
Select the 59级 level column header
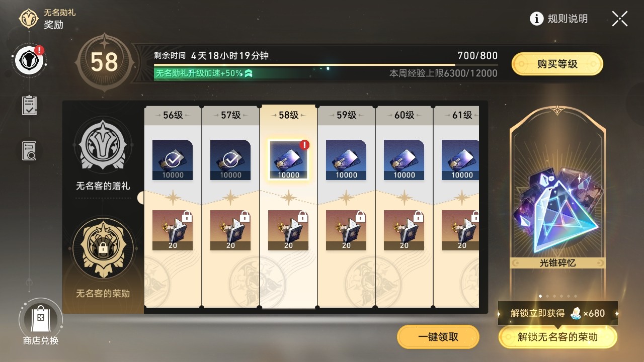pos(346,115)
